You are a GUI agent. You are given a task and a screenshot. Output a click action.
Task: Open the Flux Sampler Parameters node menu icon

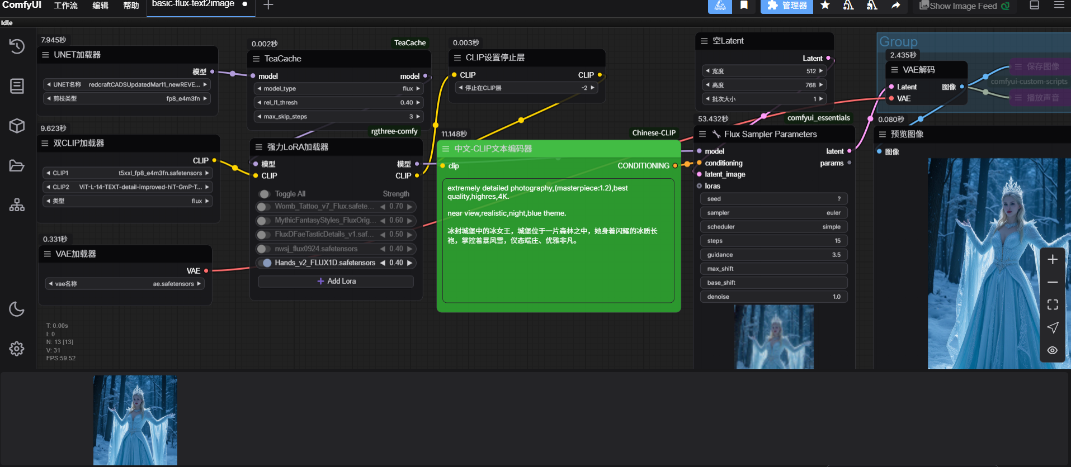(702, 134)
